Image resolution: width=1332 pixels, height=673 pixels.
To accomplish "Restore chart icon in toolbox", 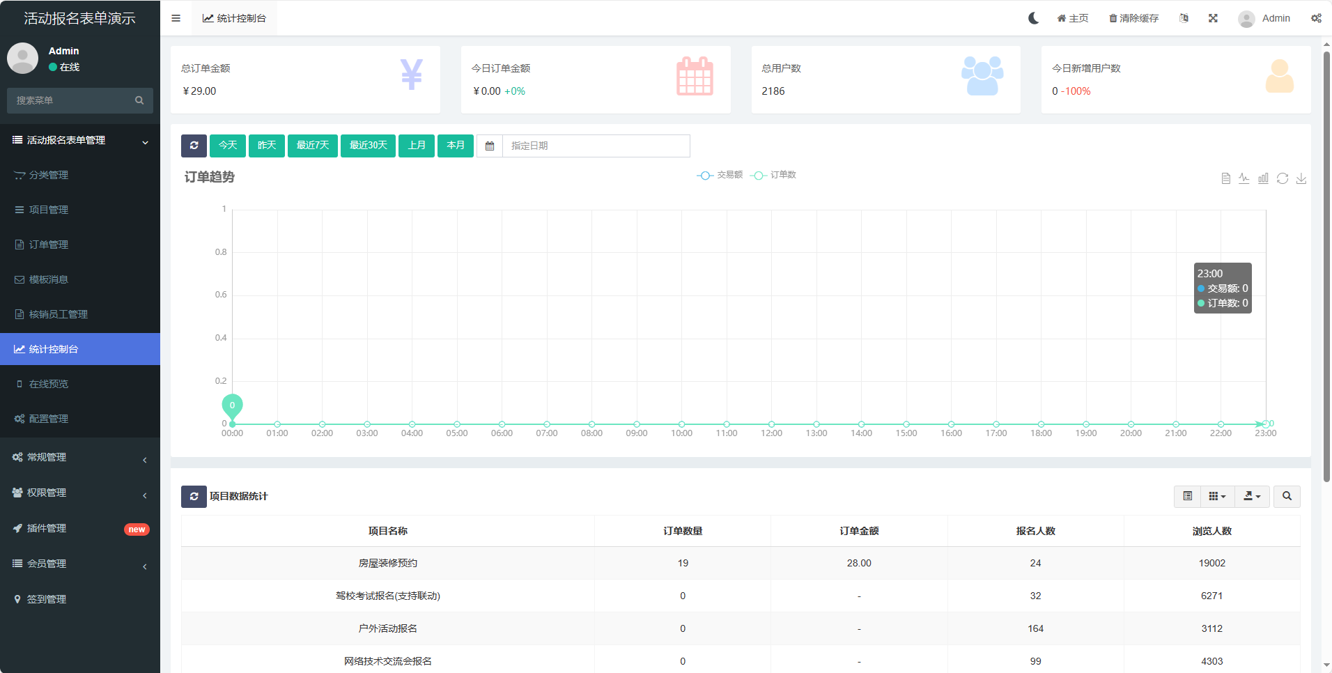I will click(x=1283, y=178).
